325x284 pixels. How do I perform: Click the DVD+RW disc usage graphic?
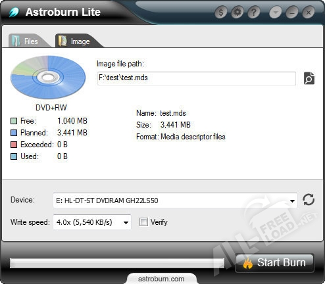point(48,77)
